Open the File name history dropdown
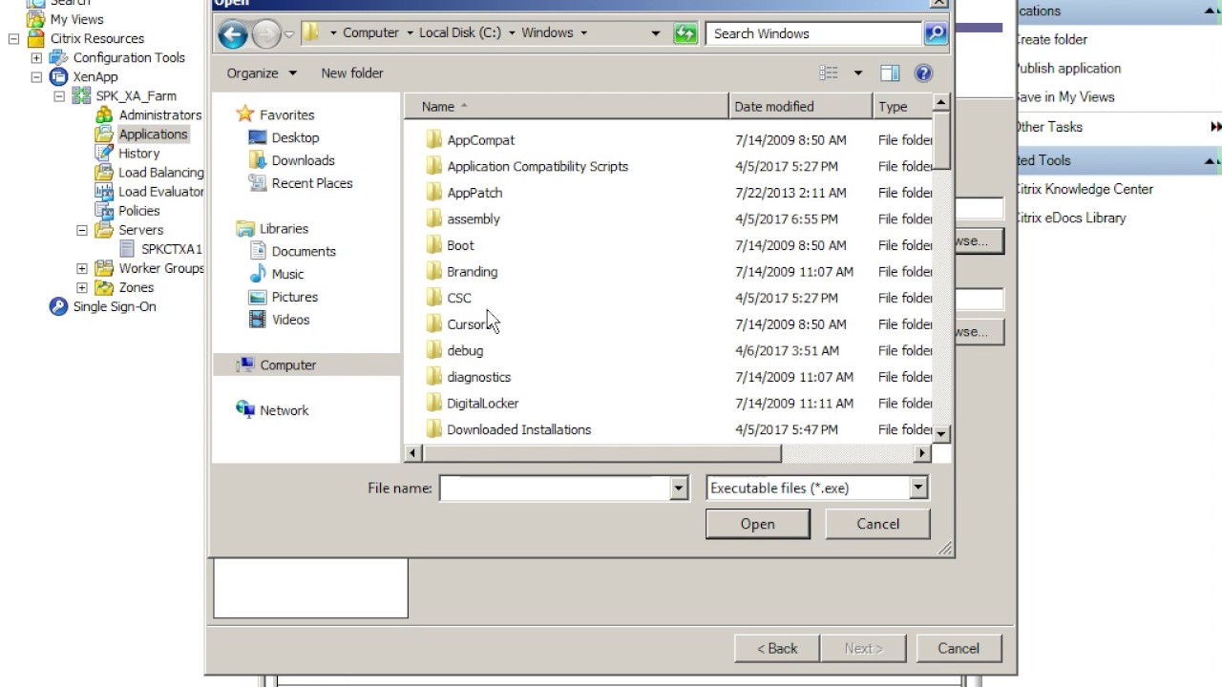The image size is (1222, 687). click(679, 488)
